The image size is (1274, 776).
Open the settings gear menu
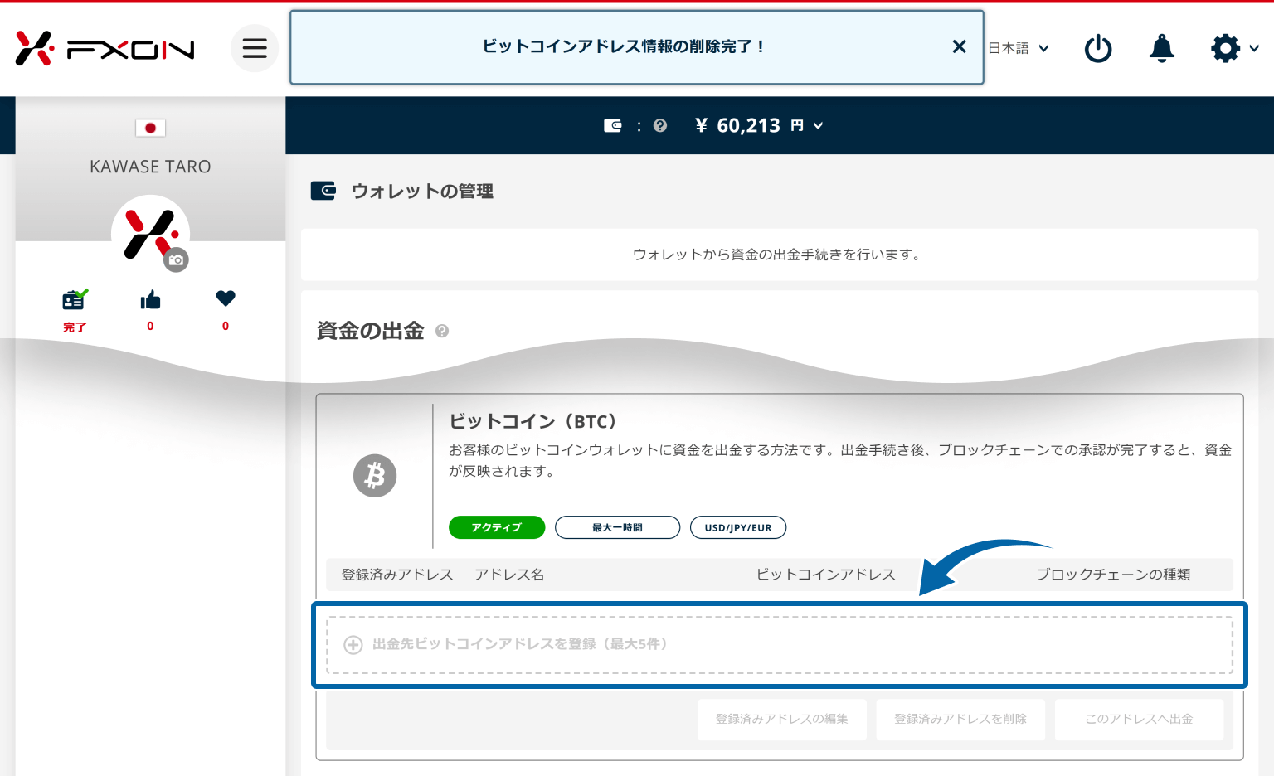click(x=1225, y=48)
